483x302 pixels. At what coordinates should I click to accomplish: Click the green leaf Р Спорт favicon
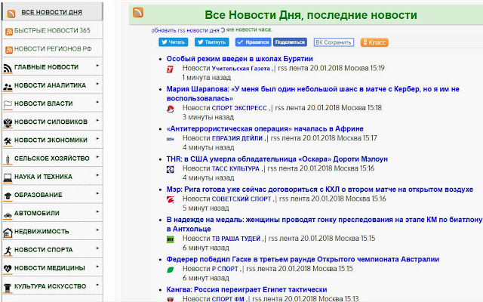click(x=170, y=270)
